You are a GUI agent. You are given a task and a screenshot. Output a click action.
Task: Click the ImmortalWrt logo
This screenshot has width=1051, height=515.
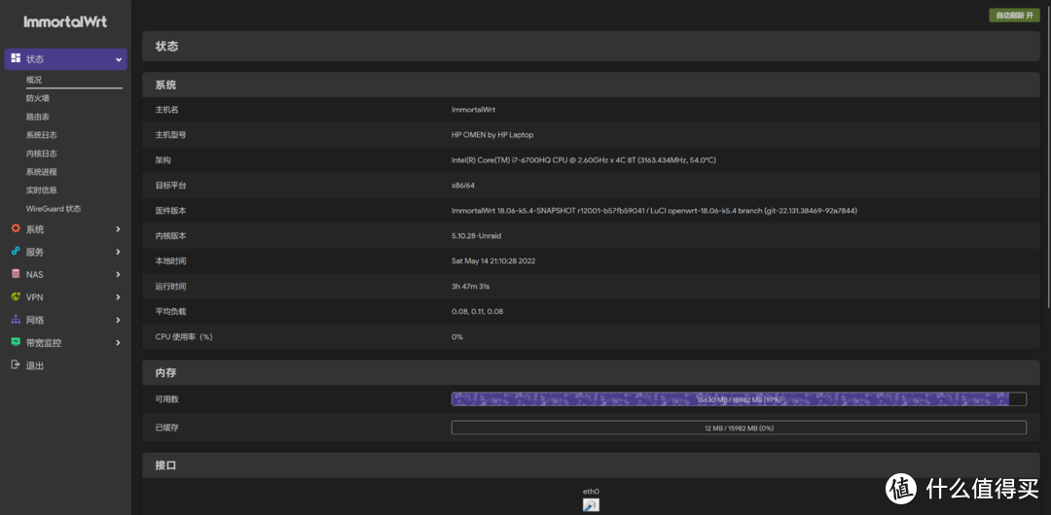pyautogui.click(x=66, y=21)
